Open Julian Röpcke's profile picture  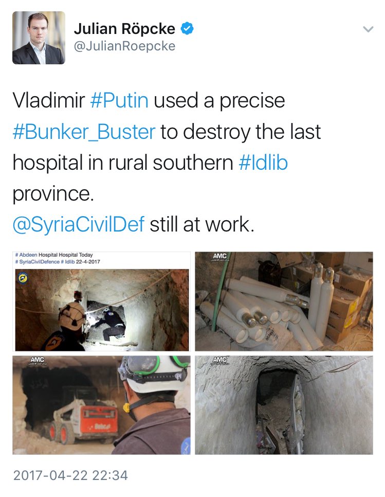(39, 38)
